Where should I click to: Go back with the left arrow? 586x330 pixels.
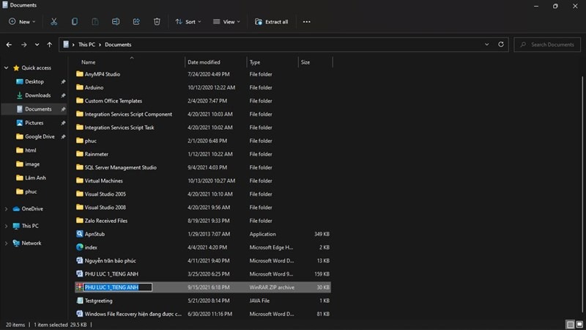[9, 45]
